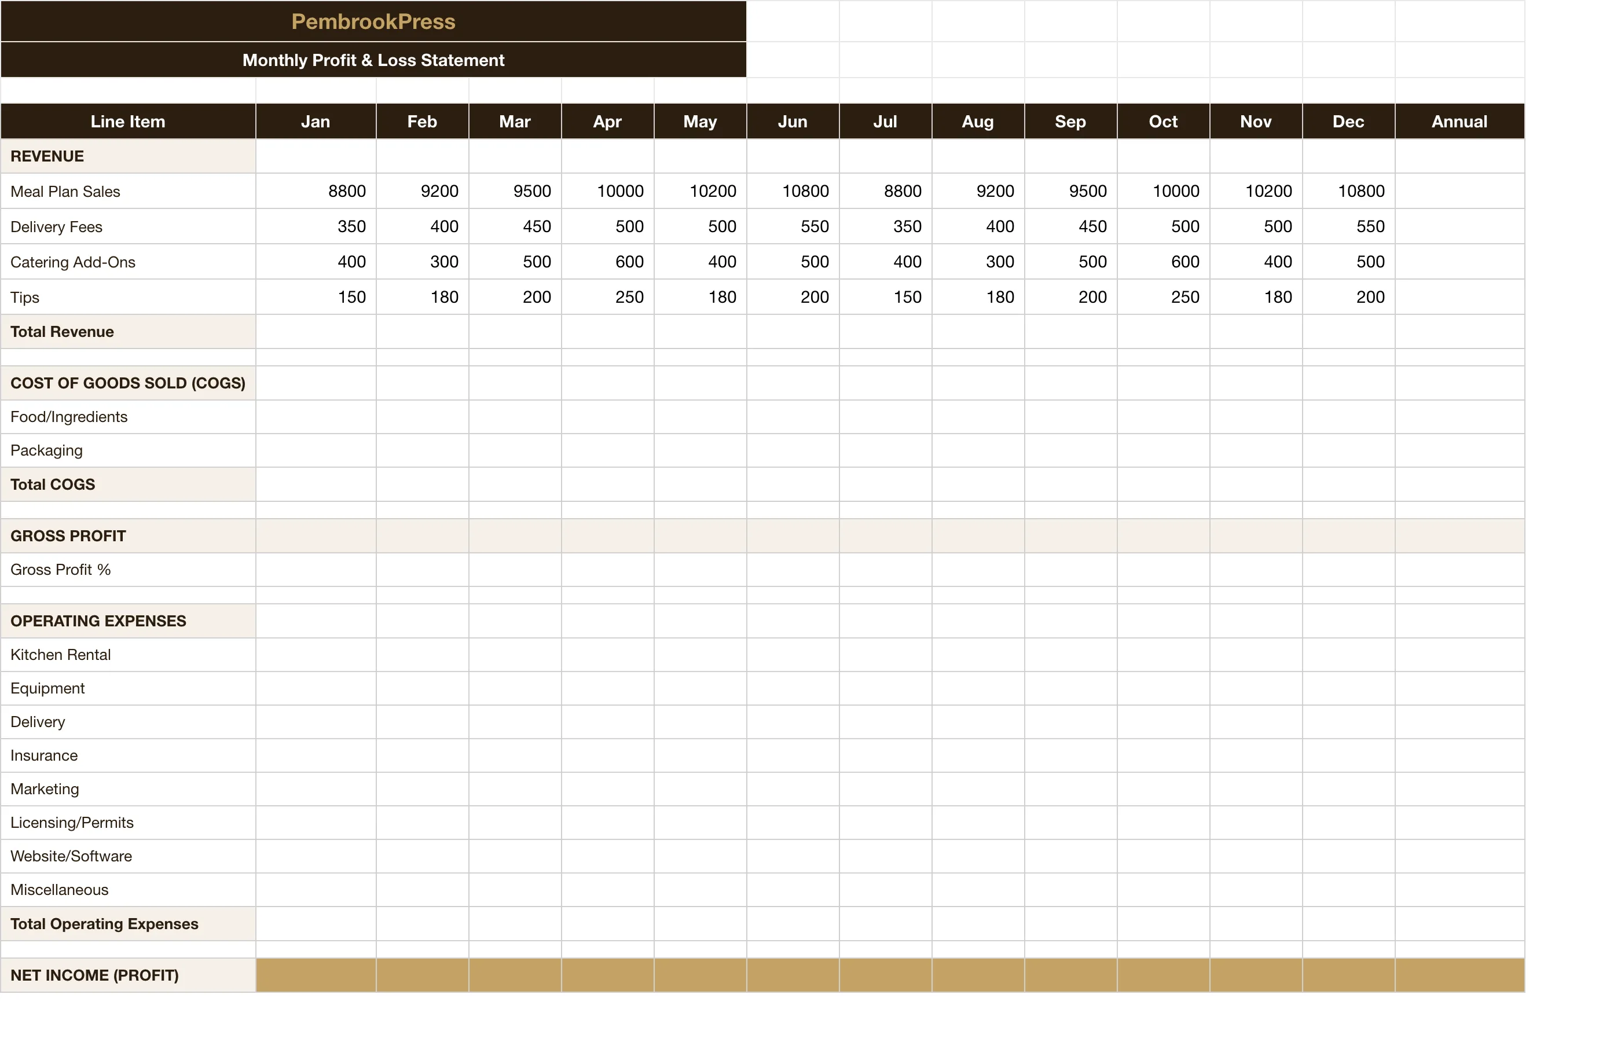1621x1042 pixels.
Task: Select the Tips row label
Action: point(128,297)
